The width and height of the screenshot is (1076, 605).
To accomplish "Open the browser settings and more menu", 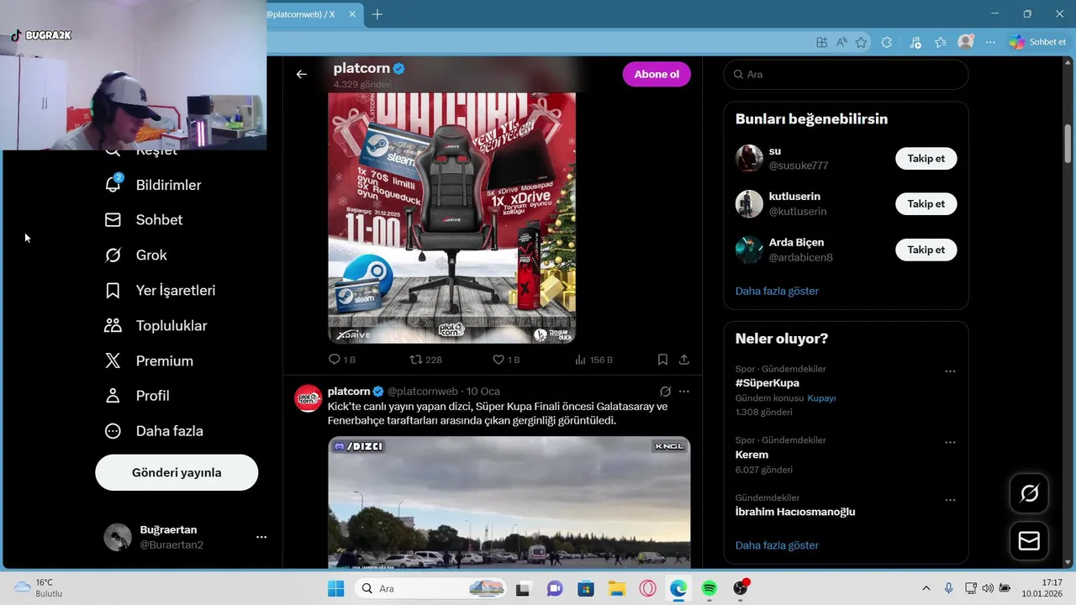I will [x=991, y=42].
